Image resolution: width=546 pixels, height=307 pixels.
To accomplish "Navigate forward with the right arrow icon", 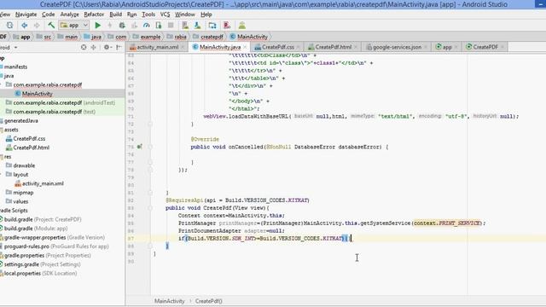I will coord(37,26).
